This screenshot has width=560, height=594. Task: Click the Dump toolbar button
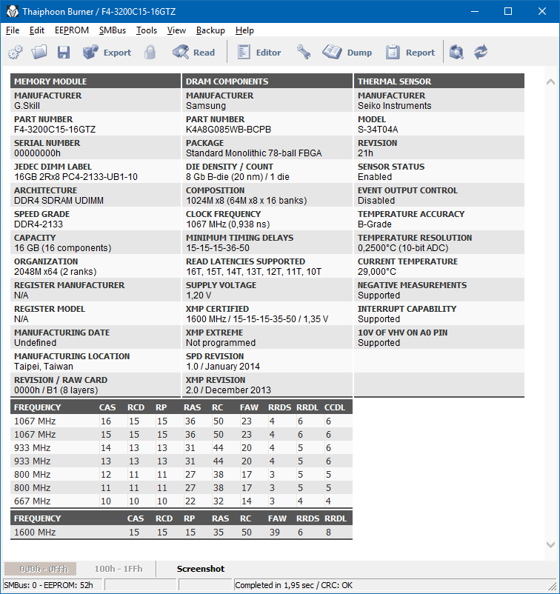tap(347, 53)
